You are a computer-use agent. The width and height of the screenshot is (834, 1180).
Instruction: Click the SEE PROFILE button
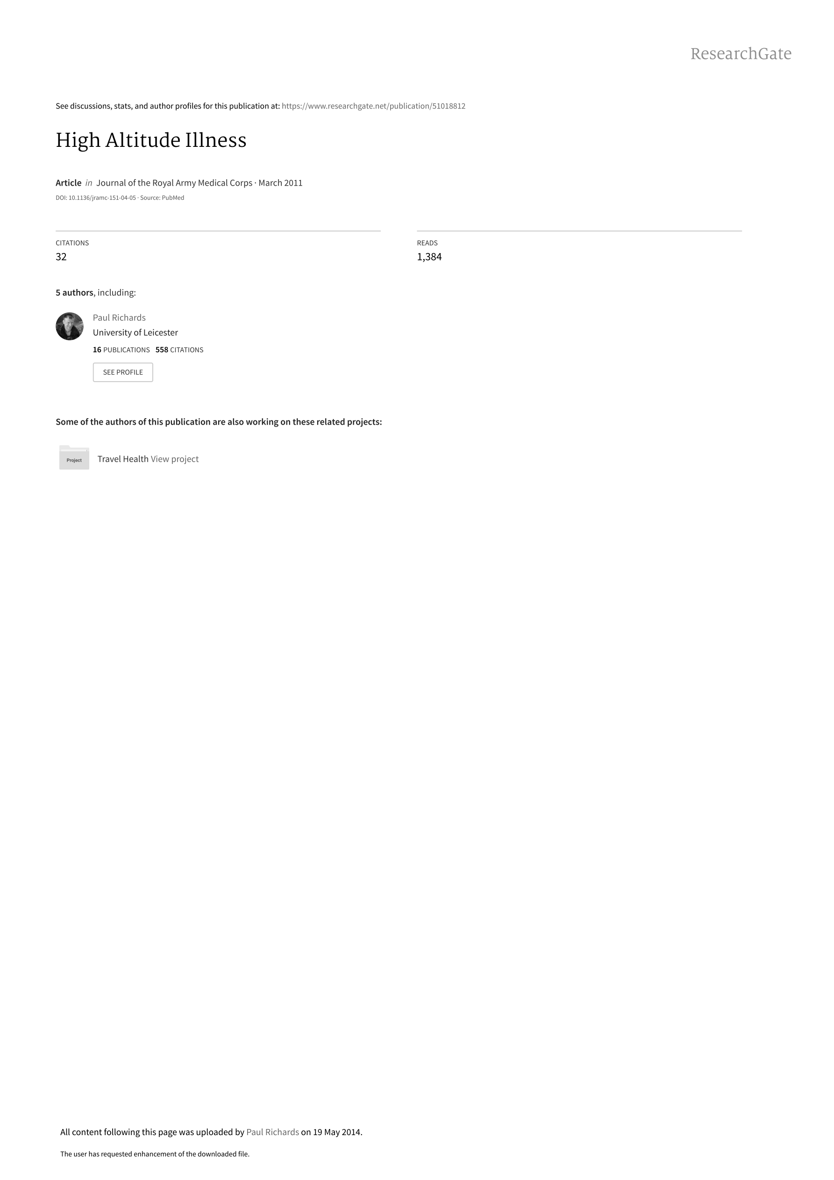tap(123, 373)
